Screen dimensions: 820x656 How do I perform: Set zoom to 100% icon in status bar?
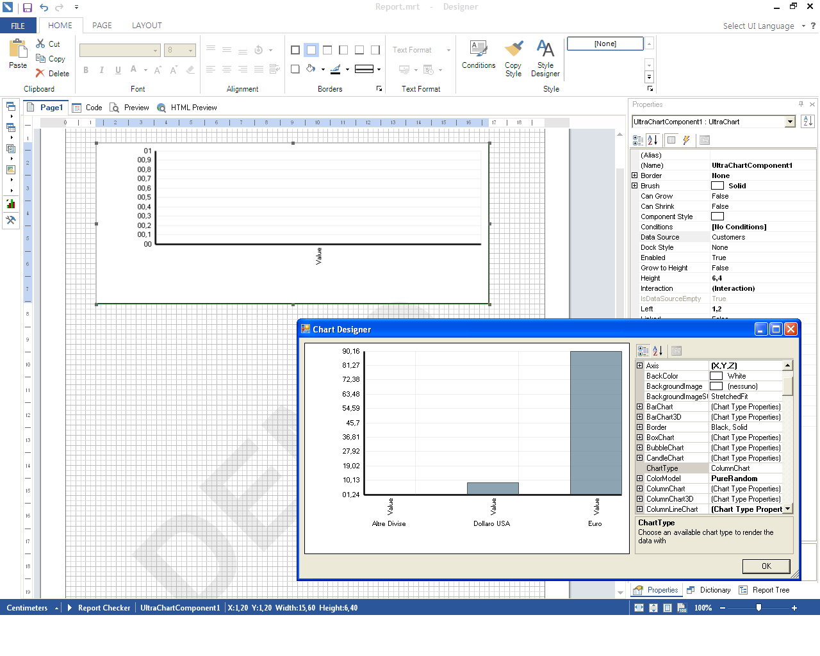click(682, 608)
